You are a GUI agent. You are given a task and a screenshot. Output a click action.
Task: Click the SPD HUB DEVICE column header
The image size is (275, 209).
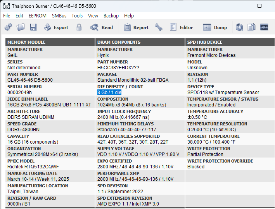click(x=230, y=42)
